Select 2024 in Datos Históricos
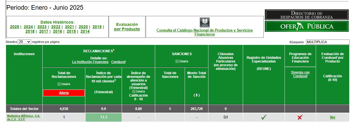 (x=28, y=27)
